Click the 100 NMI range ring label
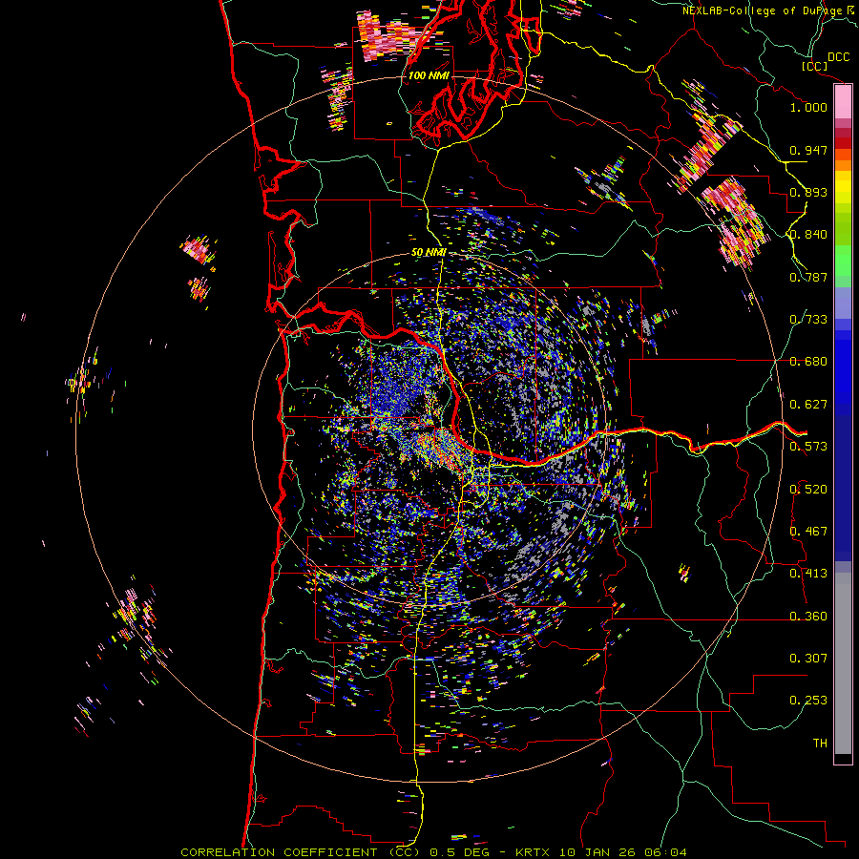The height and width of the screenshot is (859, 859). [429, 75]
